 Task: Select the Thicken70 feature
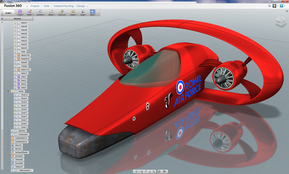point(17,167)
